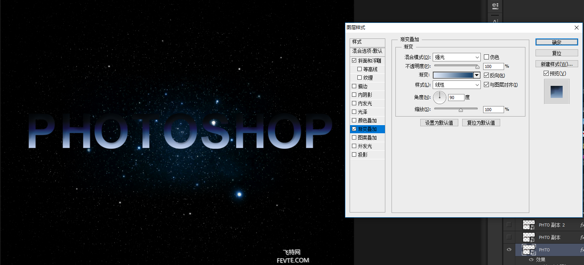Click the fx icon on PHTO 副本 layer
584x265 pixels.
point(582,237)
